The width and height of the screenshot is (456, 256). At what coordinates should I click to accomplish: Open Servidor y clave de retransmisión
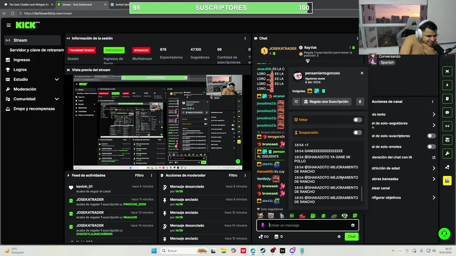click(37, 50)
